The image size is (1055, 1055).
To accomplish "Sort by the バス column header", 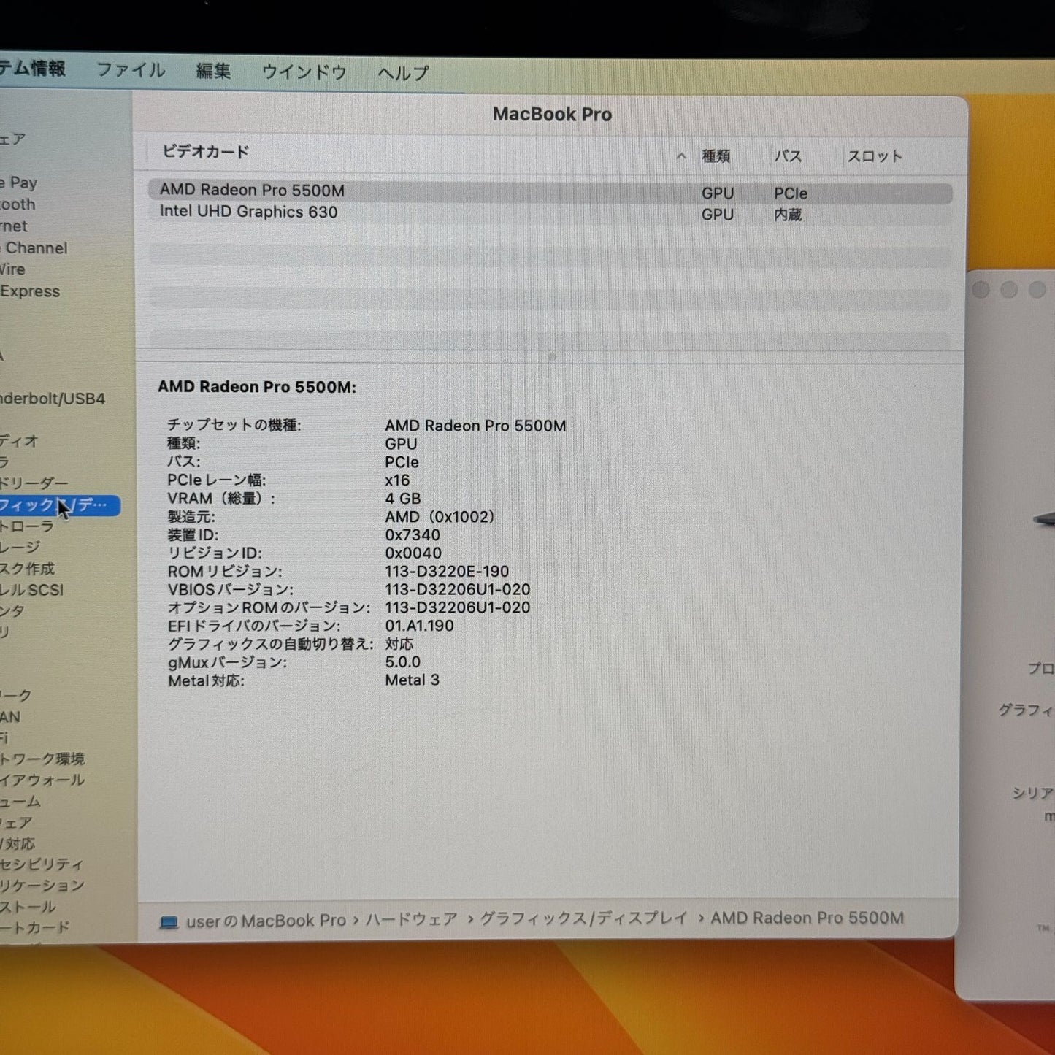I will pyautogui.click(x=788, y=156).
